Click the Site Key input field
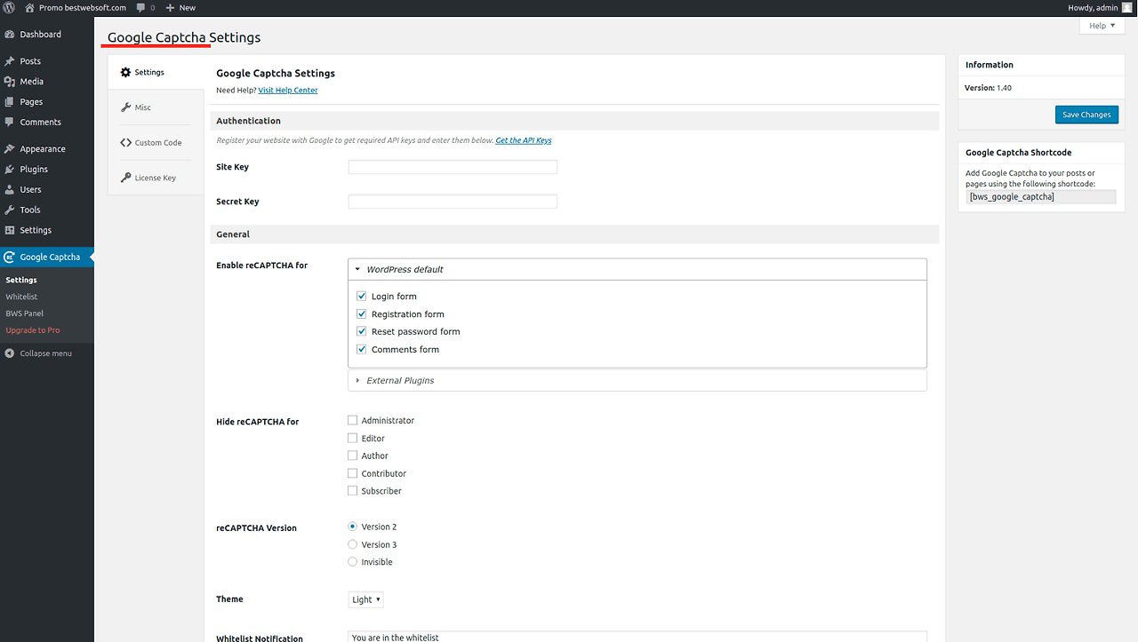 pos(453,167)
